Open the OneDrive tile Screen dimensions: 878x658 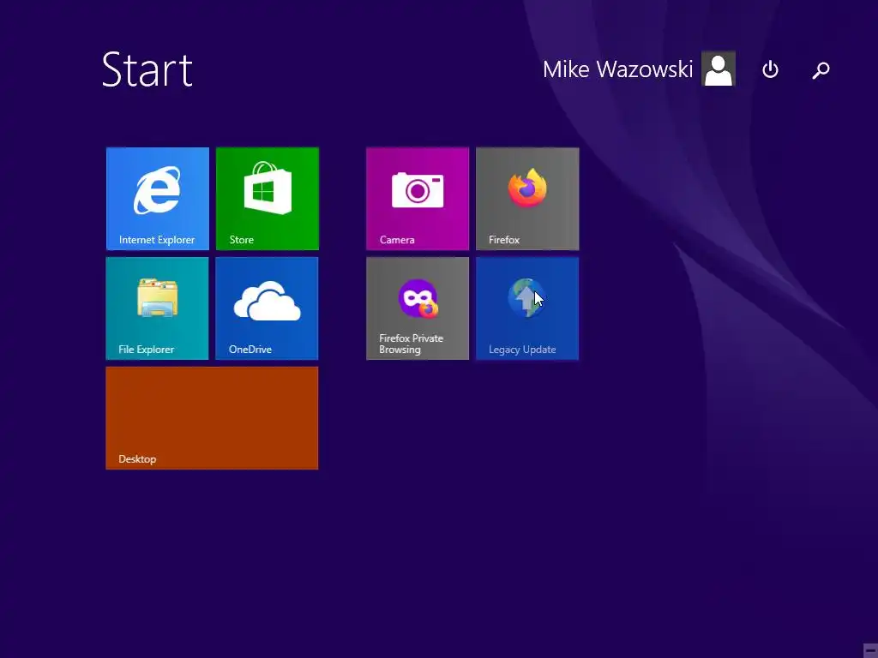tap(268, 308)
